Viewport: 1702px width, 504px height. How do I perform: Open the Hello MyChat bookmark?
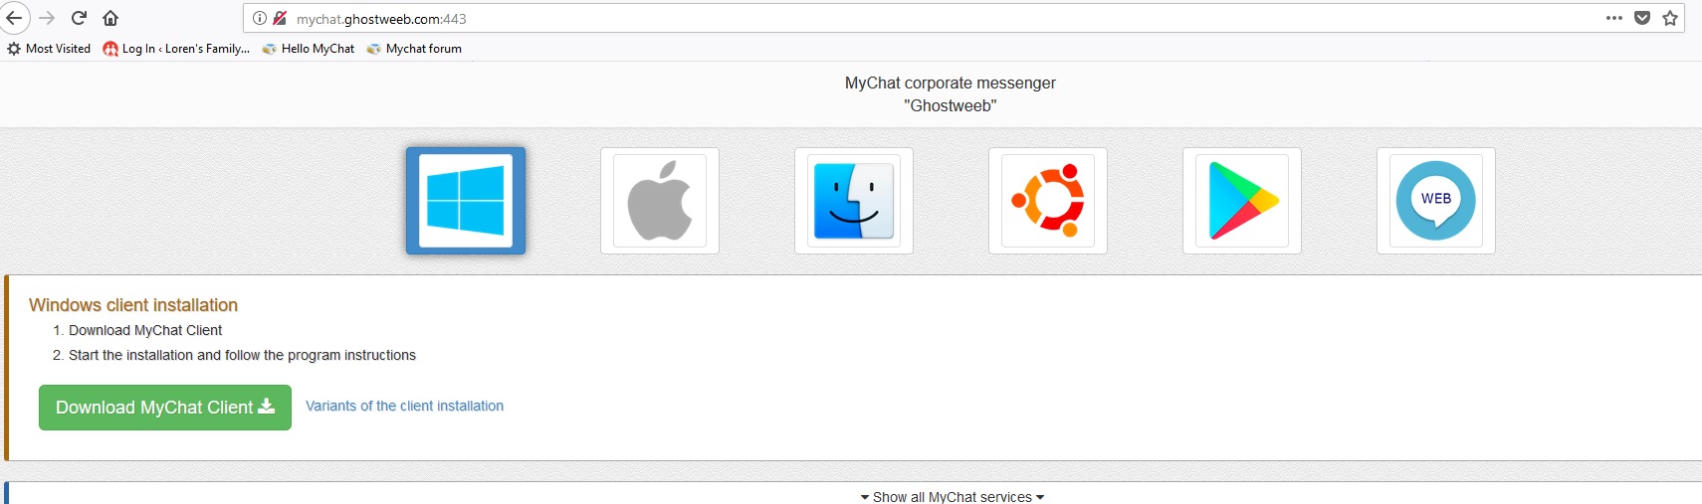pos(309,48)
